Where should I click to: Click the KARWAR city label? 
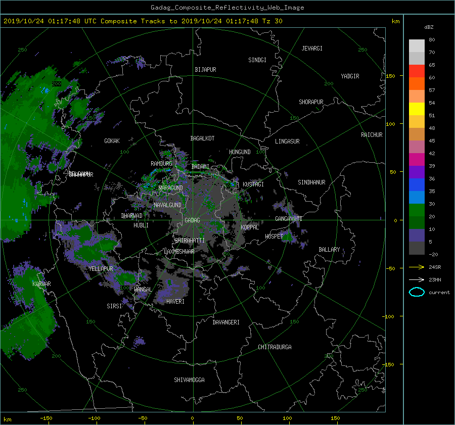tap(41, 284)
